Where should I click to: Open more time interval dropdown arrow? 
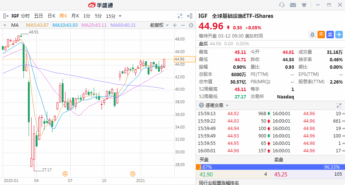120,16
